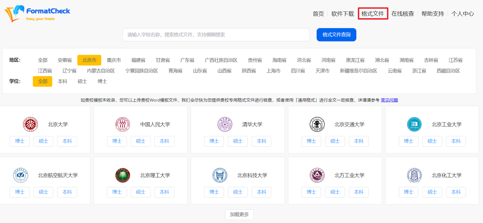Select 广西壮族自治区 region filter
Image resolution: width=483 pixels, height=223 pixels.
click(x=221, y=60)
